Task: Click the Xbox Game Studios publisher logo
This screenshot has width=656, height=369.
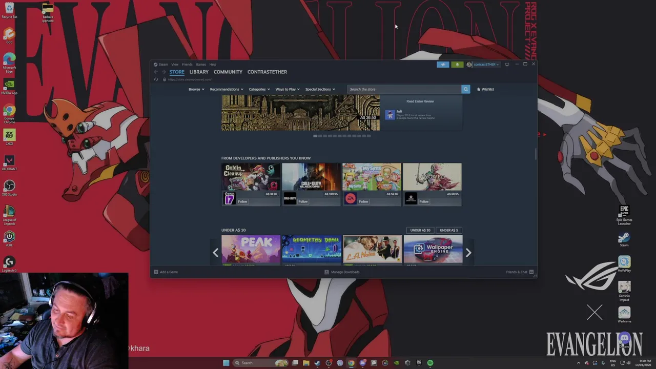Action: 411,199
